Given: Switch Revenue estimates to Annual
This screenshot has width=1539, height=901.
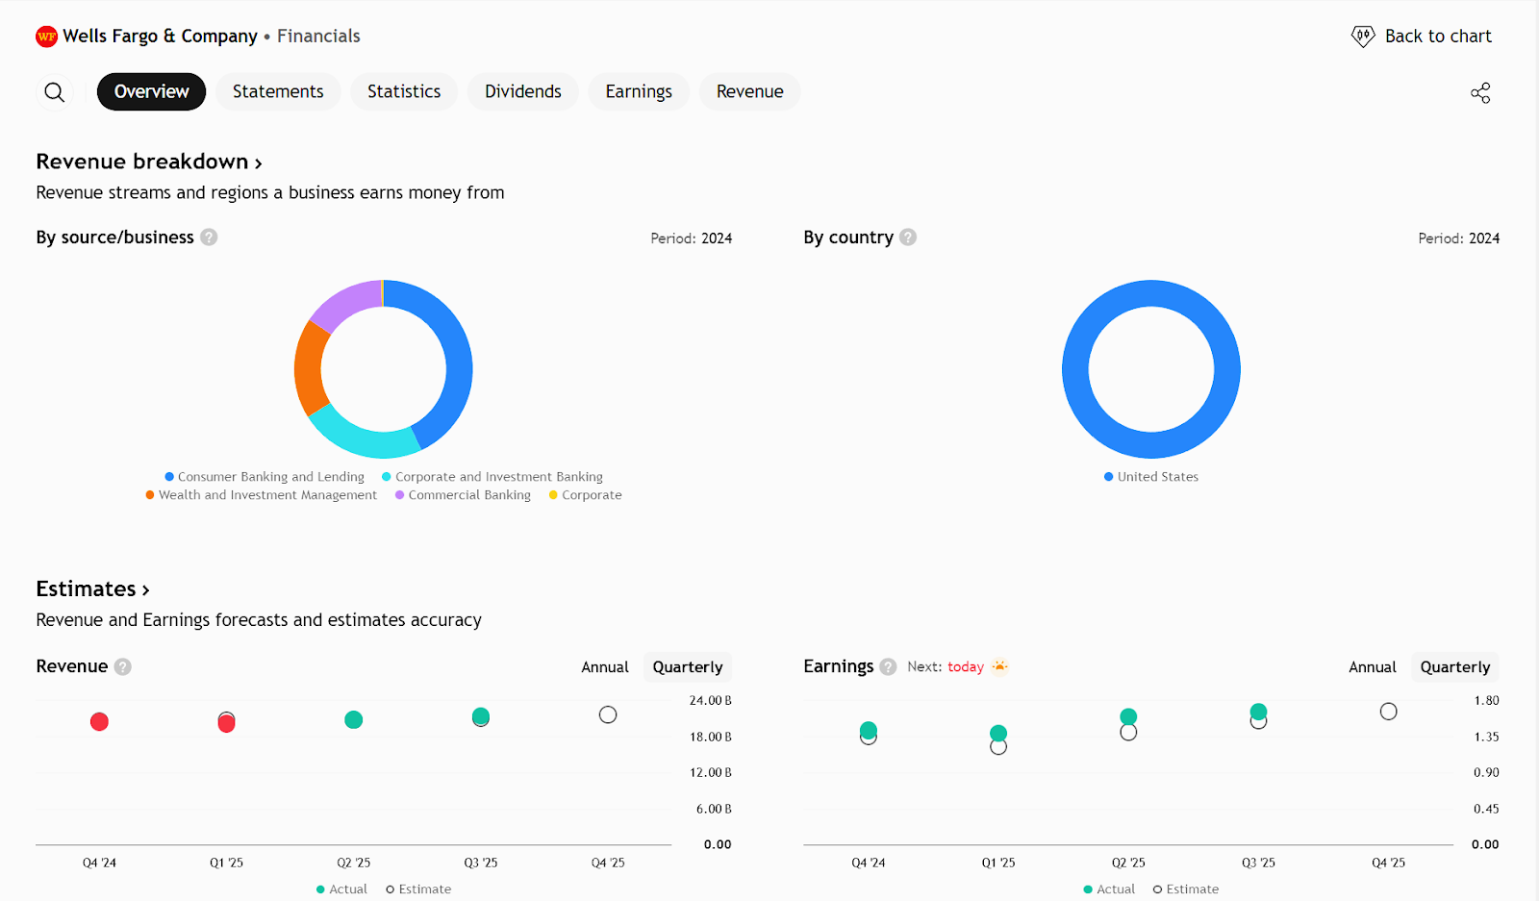Looking at the screenshot, I should click(x=604, y=667).
